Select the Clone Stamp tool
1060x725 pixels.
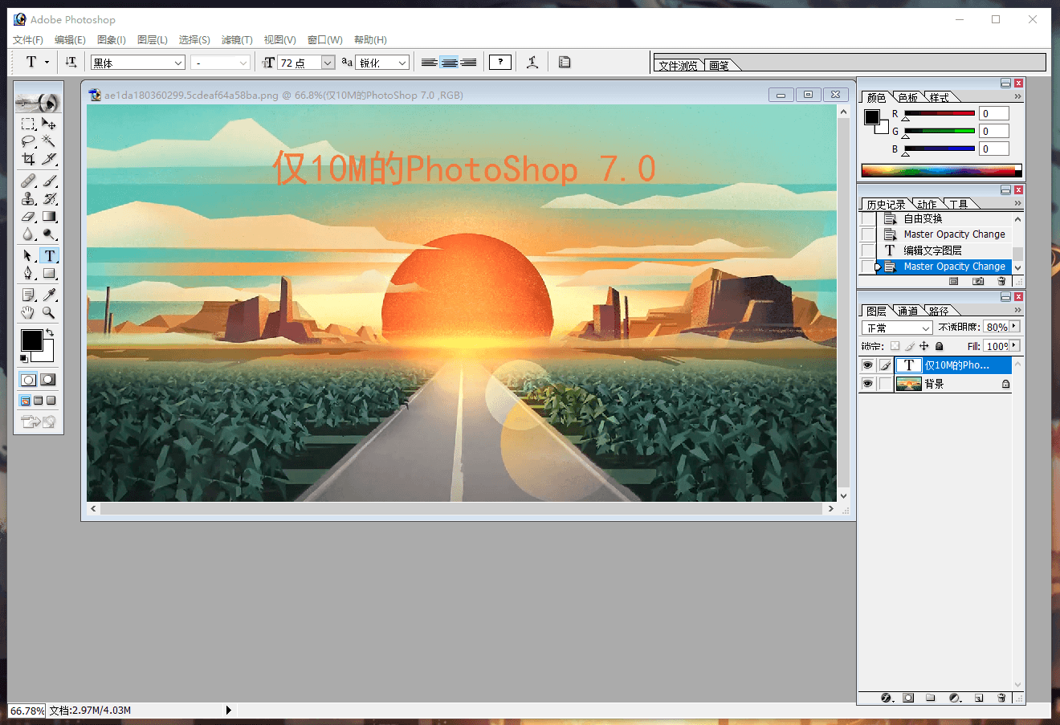(28, 198)
